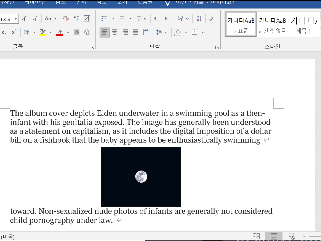This screenshot has width=321, height=241.
Task: Clear all formatting with eraser icon
Action: click(66, 19)
